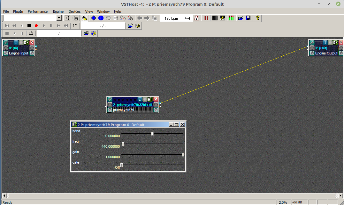Open the Help menu
Screen dimensions: 344x205
point(117,11)
